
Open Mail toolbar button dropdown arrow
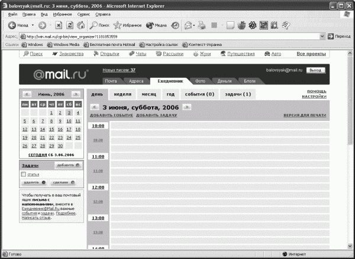[194, 25]
